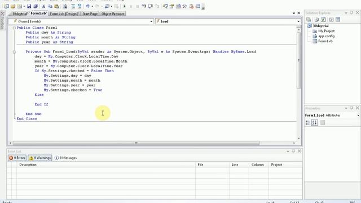
Task: Open the Undo history dropdown arrow
Action: (x=93, y=6)
